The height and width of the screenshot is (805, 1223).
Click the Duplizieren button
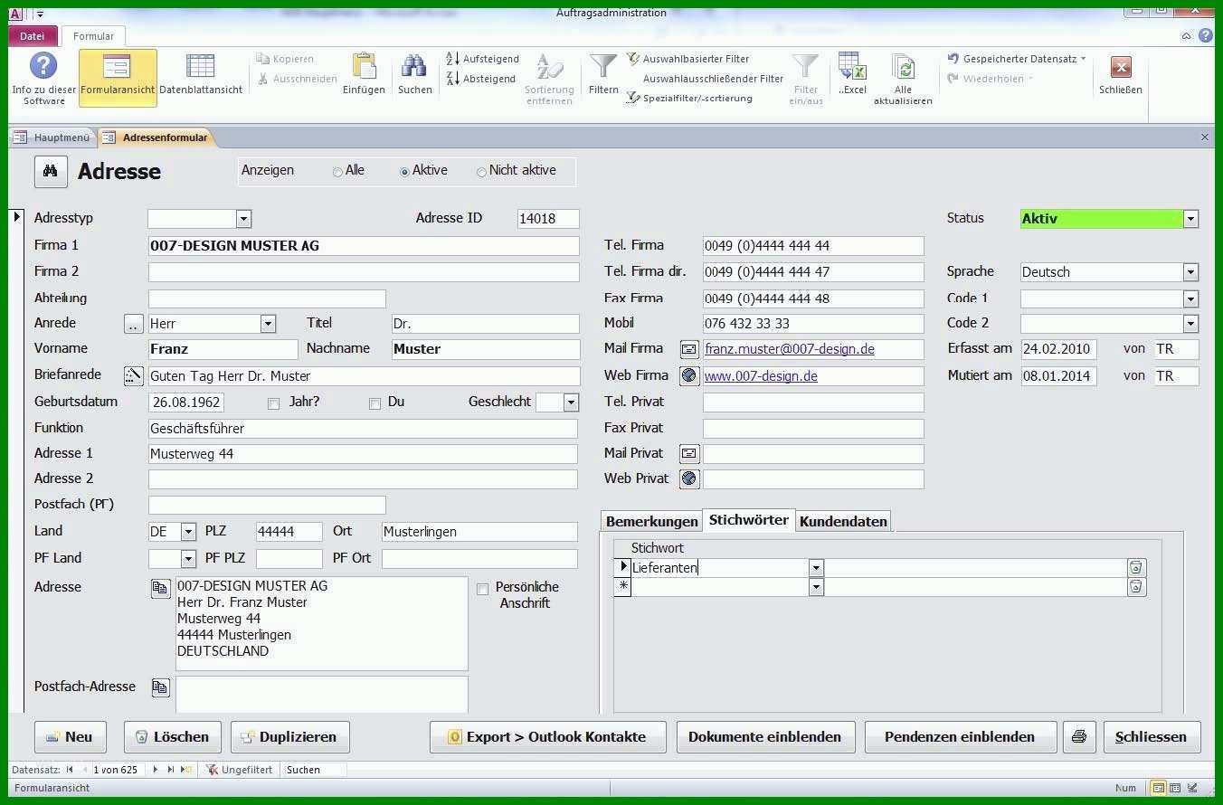(289, 737)
